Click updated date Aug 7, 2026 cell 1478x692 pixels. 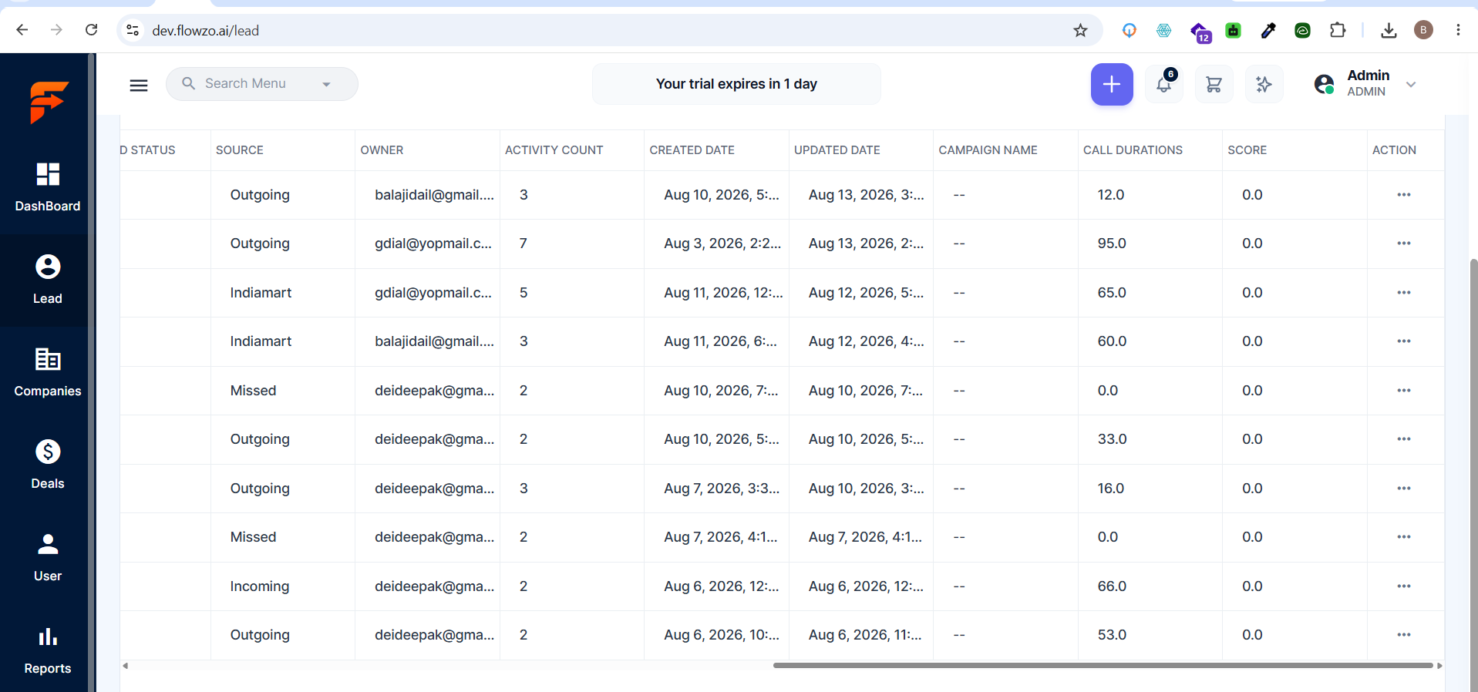click(x=865, y=537)
